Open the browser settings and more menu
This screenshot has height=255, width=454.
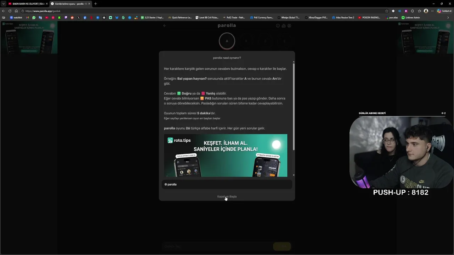click(x=432, y=11)
